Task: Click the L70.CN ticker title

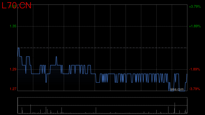Action: point(16,6)
